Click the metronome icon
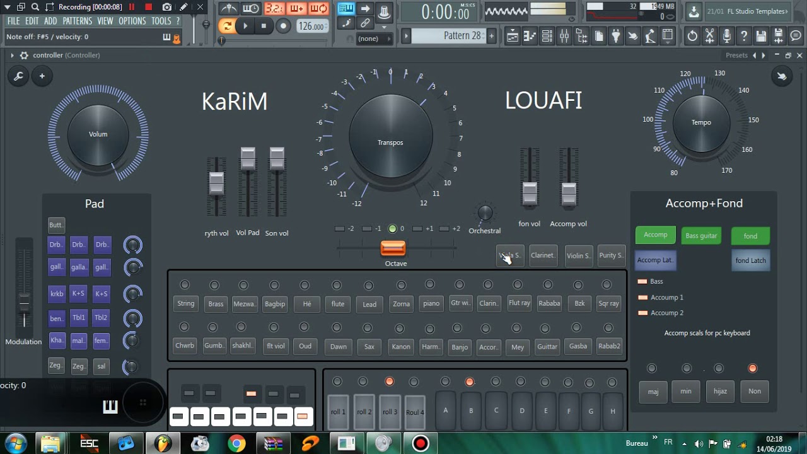This screenshot has height=454, width=807. coord(229,9)
